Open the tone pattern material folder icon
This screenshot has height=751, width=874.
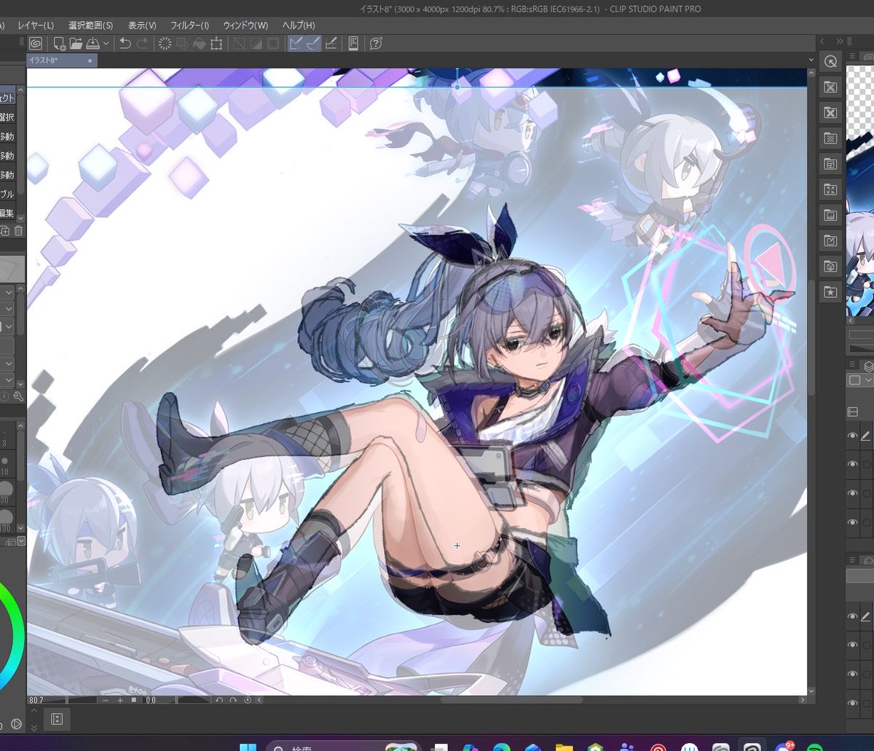click(830, 138)
